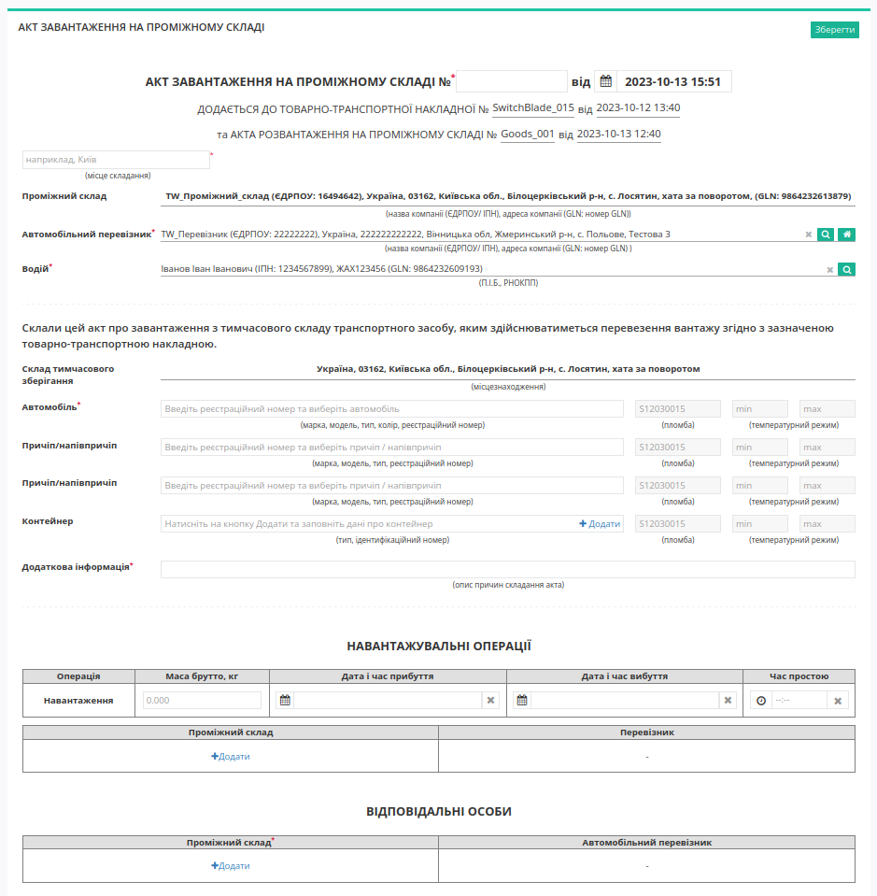Click the Зберегти button
Image resolution: width=877 pixels, height=896 pixels.
834,30
